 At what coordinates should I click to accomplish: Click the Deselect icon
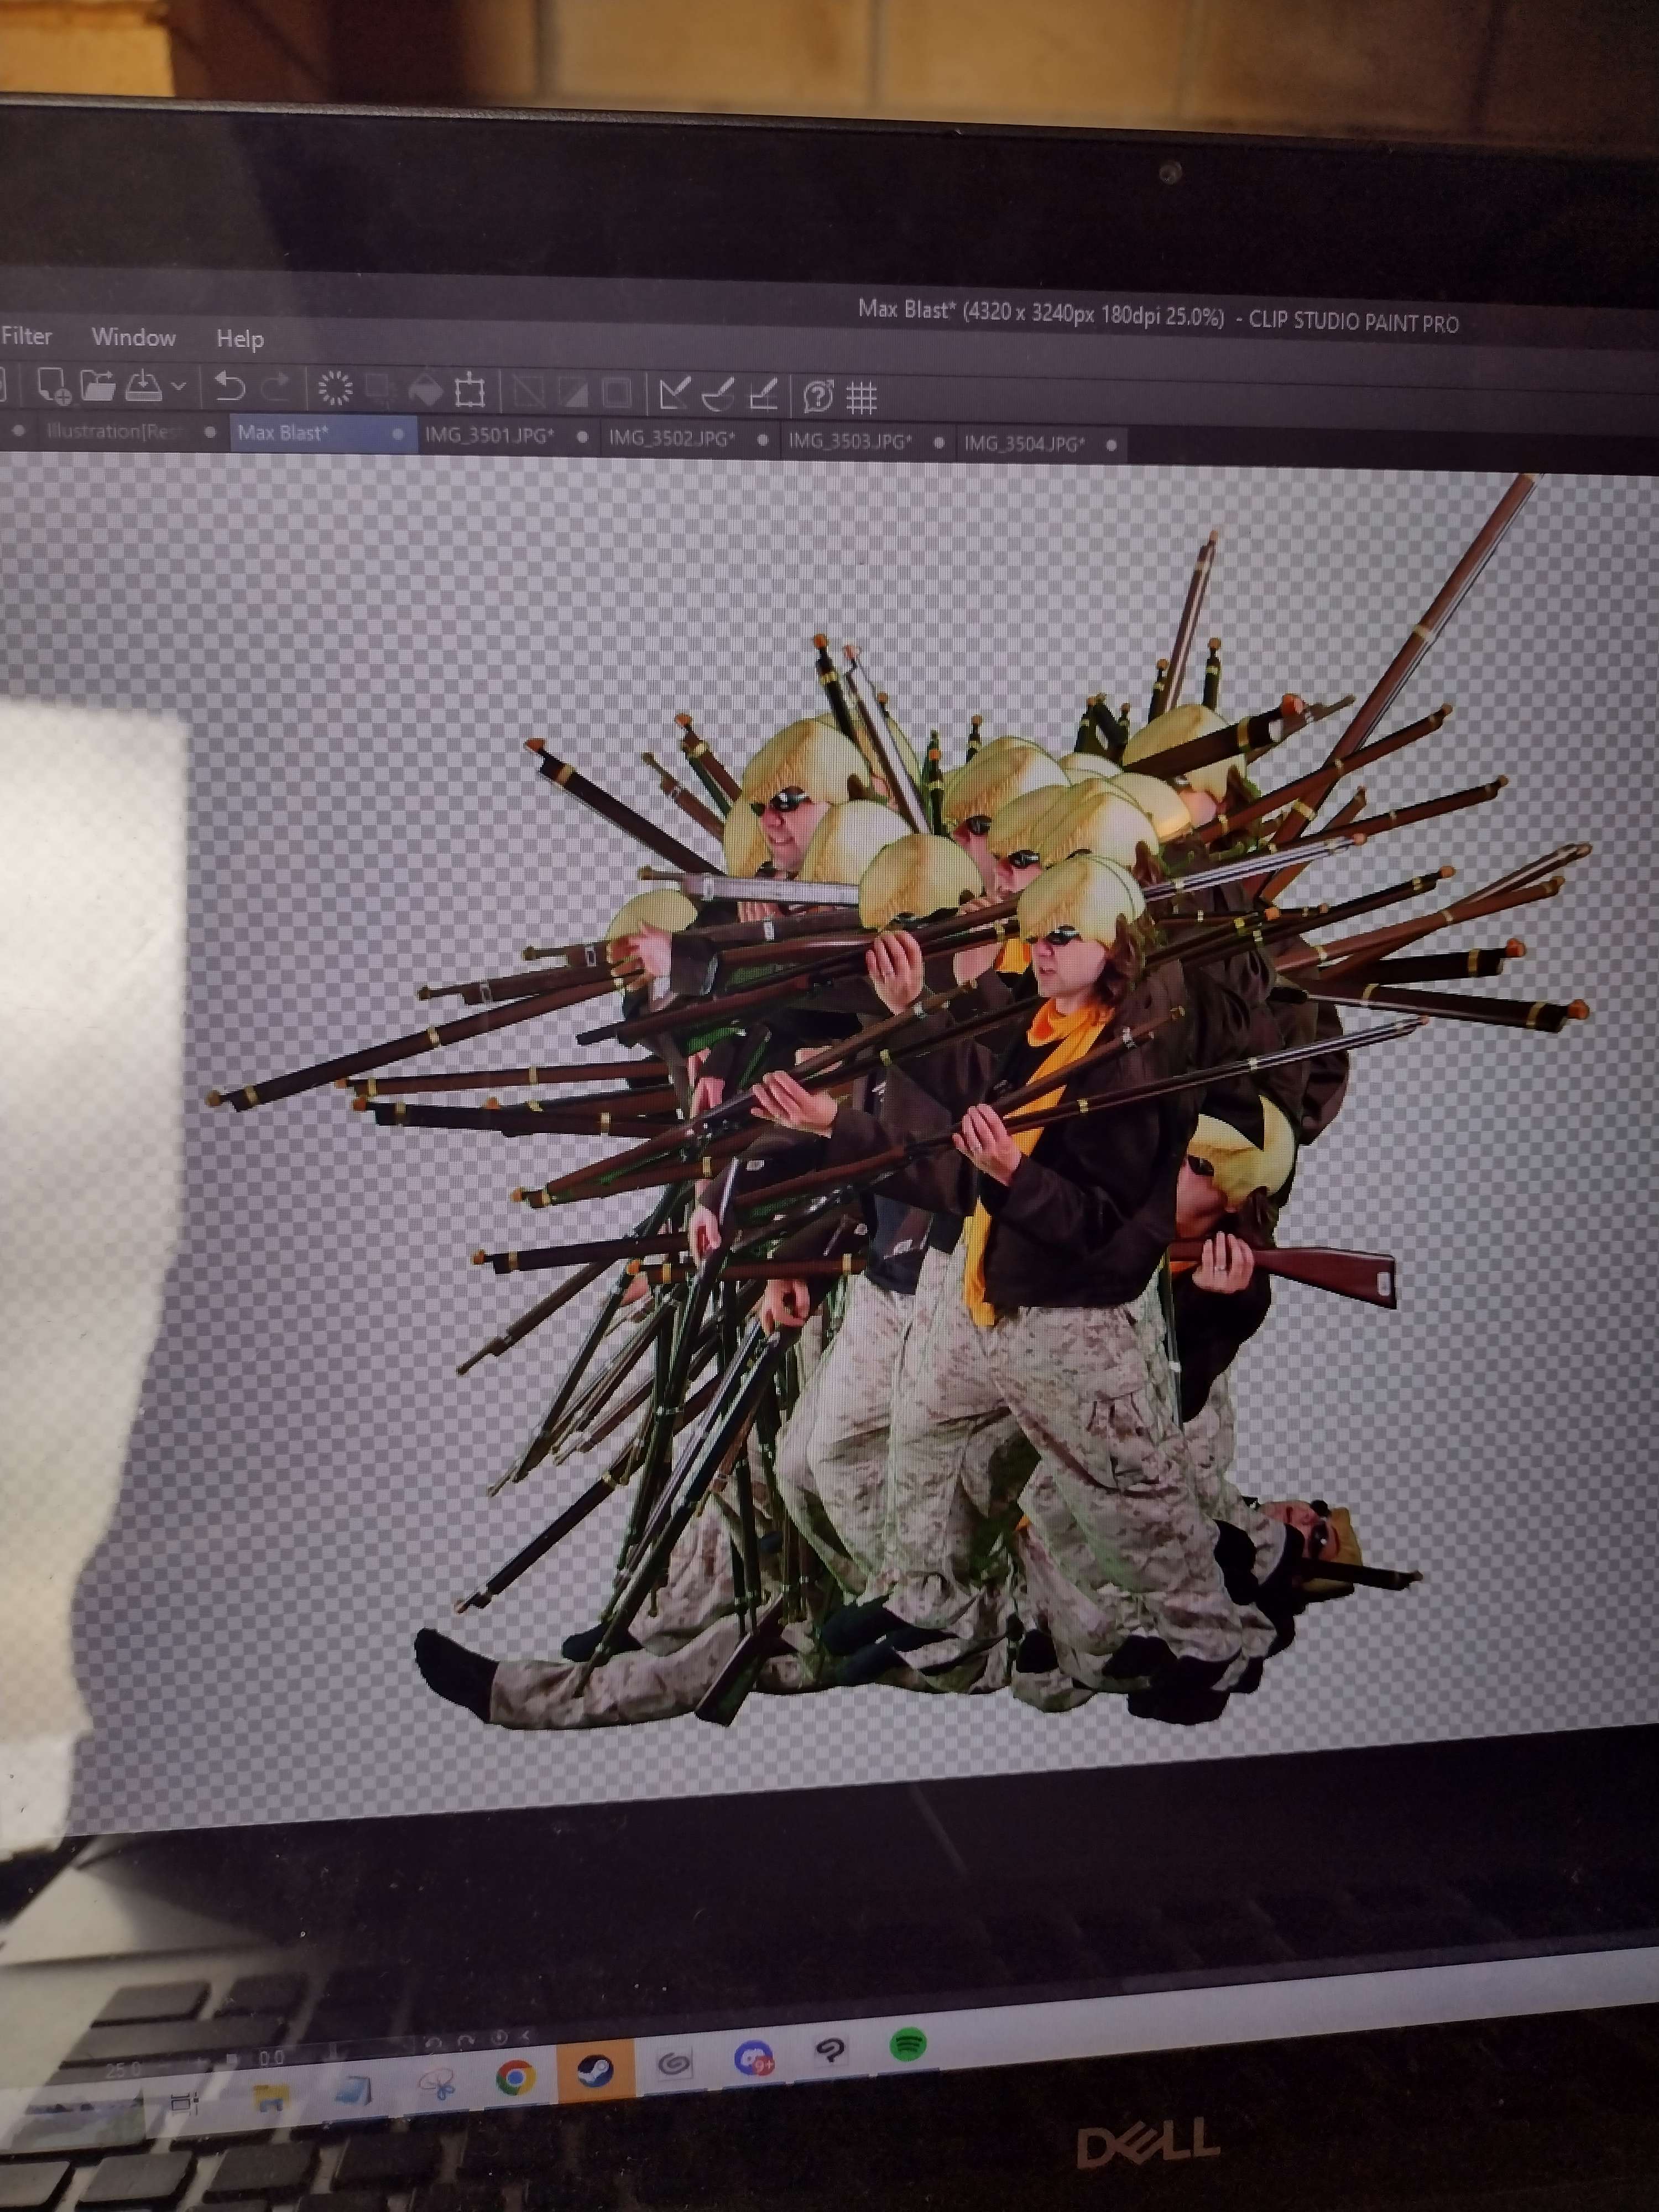(529, 392)
